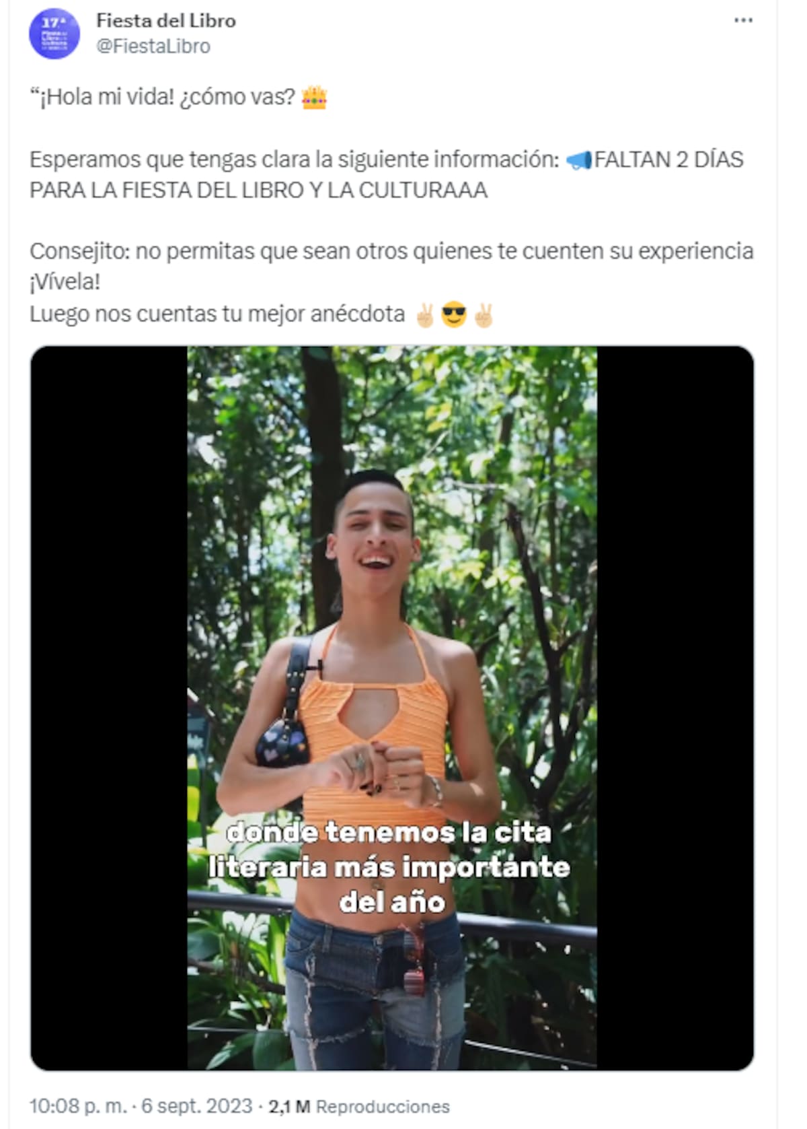This screenshot has height=1129, width=807.
Task: Click the megaphone emoji before FALTAN
Action: [x=578, y=160]
